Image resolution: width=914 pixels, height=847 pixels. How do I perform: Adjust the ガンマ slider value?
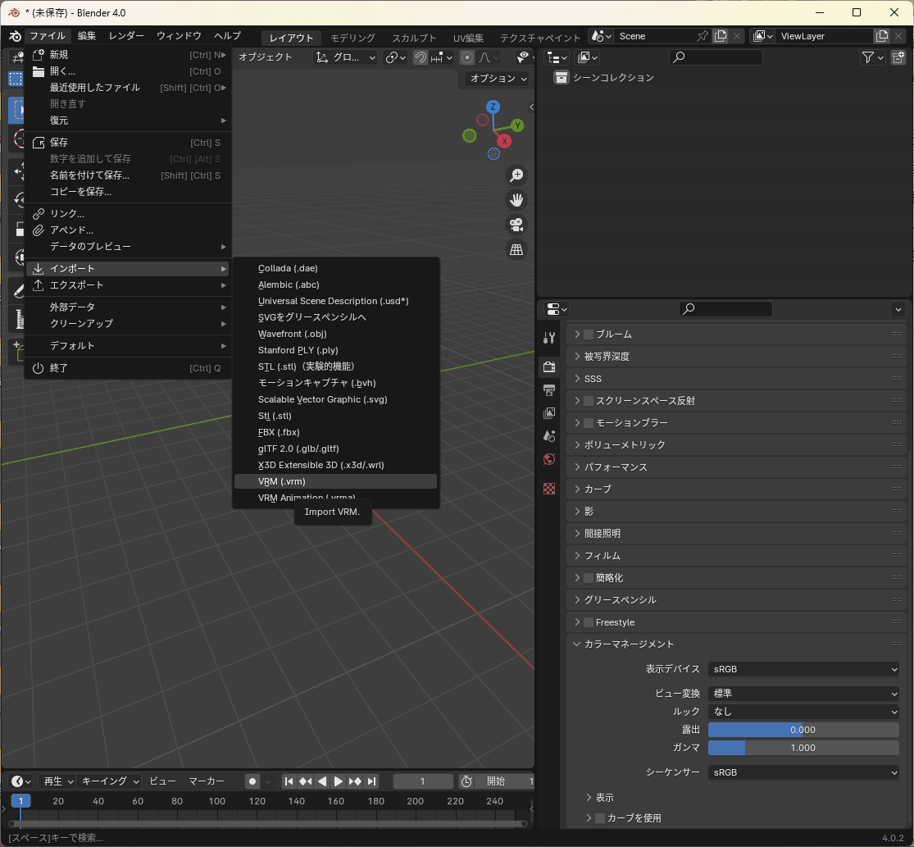click(x=803, y=748)
